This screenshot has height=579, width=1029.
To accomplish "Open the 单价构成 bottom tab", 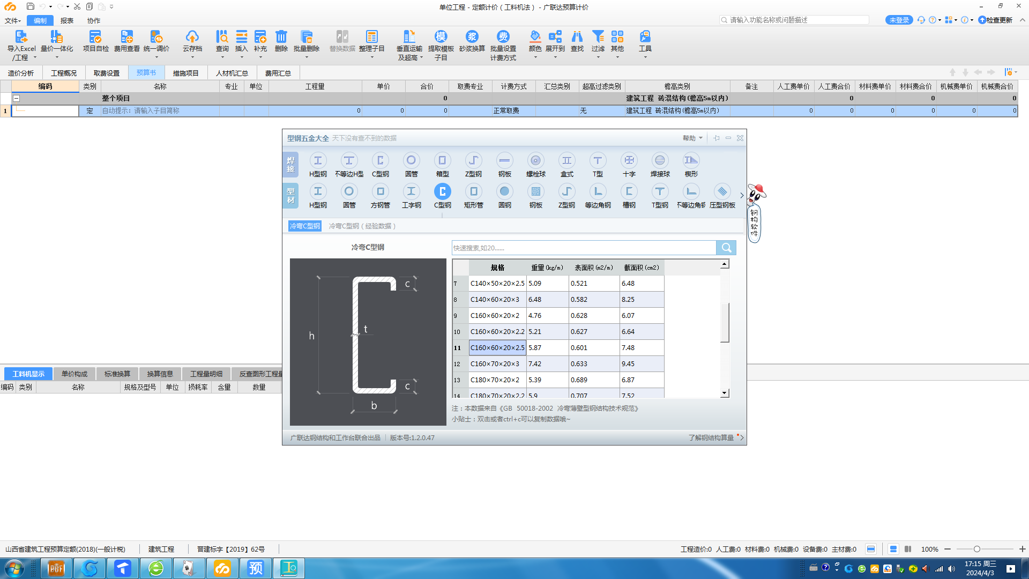I will 74,374.
